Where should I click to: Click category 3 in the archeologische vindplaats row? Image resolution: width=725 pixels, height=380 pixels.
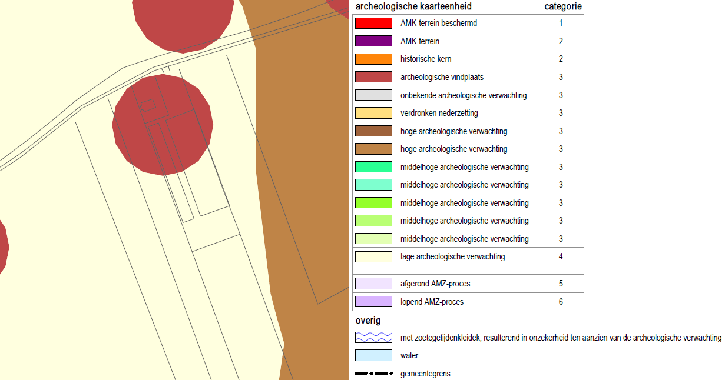[x=561, y=77]
